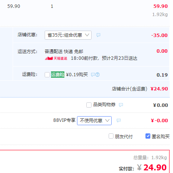Viewport: 173px width, 173px height.
Task: Open the 省35元:组合优惠 dropdown
Action: click(x=68, y=35)
